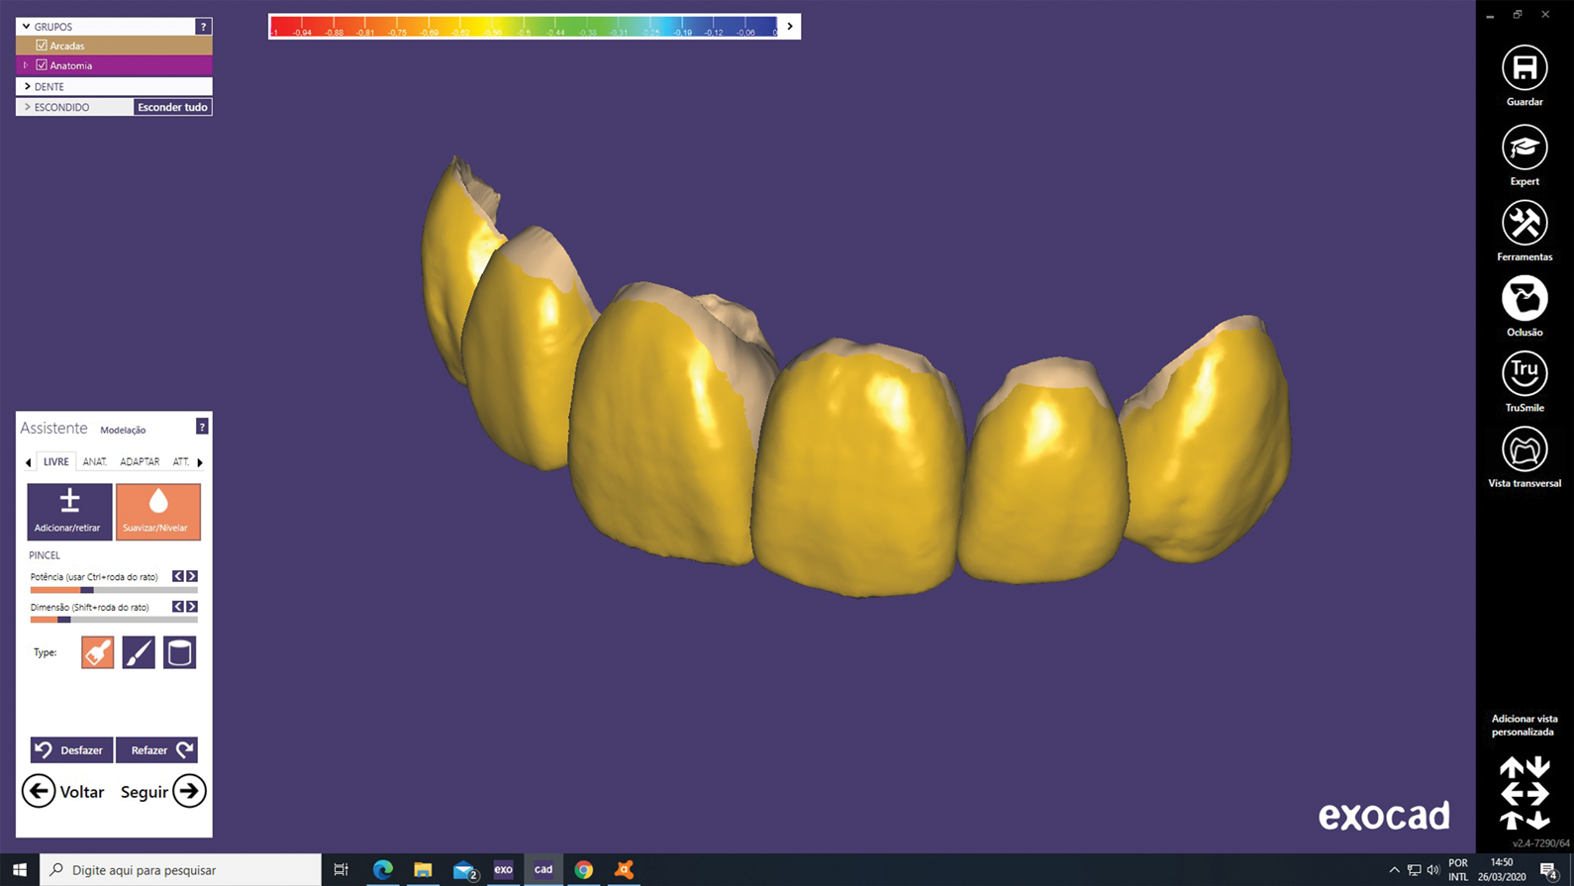Viewport: 1574px width, 886px height.
Task: Expand the DENTE section
Action: [28, 87]
